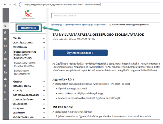Image resolution: width=163 pixels, height=124 pixels.
Task: Click the left menu vertical scrollbar
Action: pyautogui.click(x=47, y=53)
